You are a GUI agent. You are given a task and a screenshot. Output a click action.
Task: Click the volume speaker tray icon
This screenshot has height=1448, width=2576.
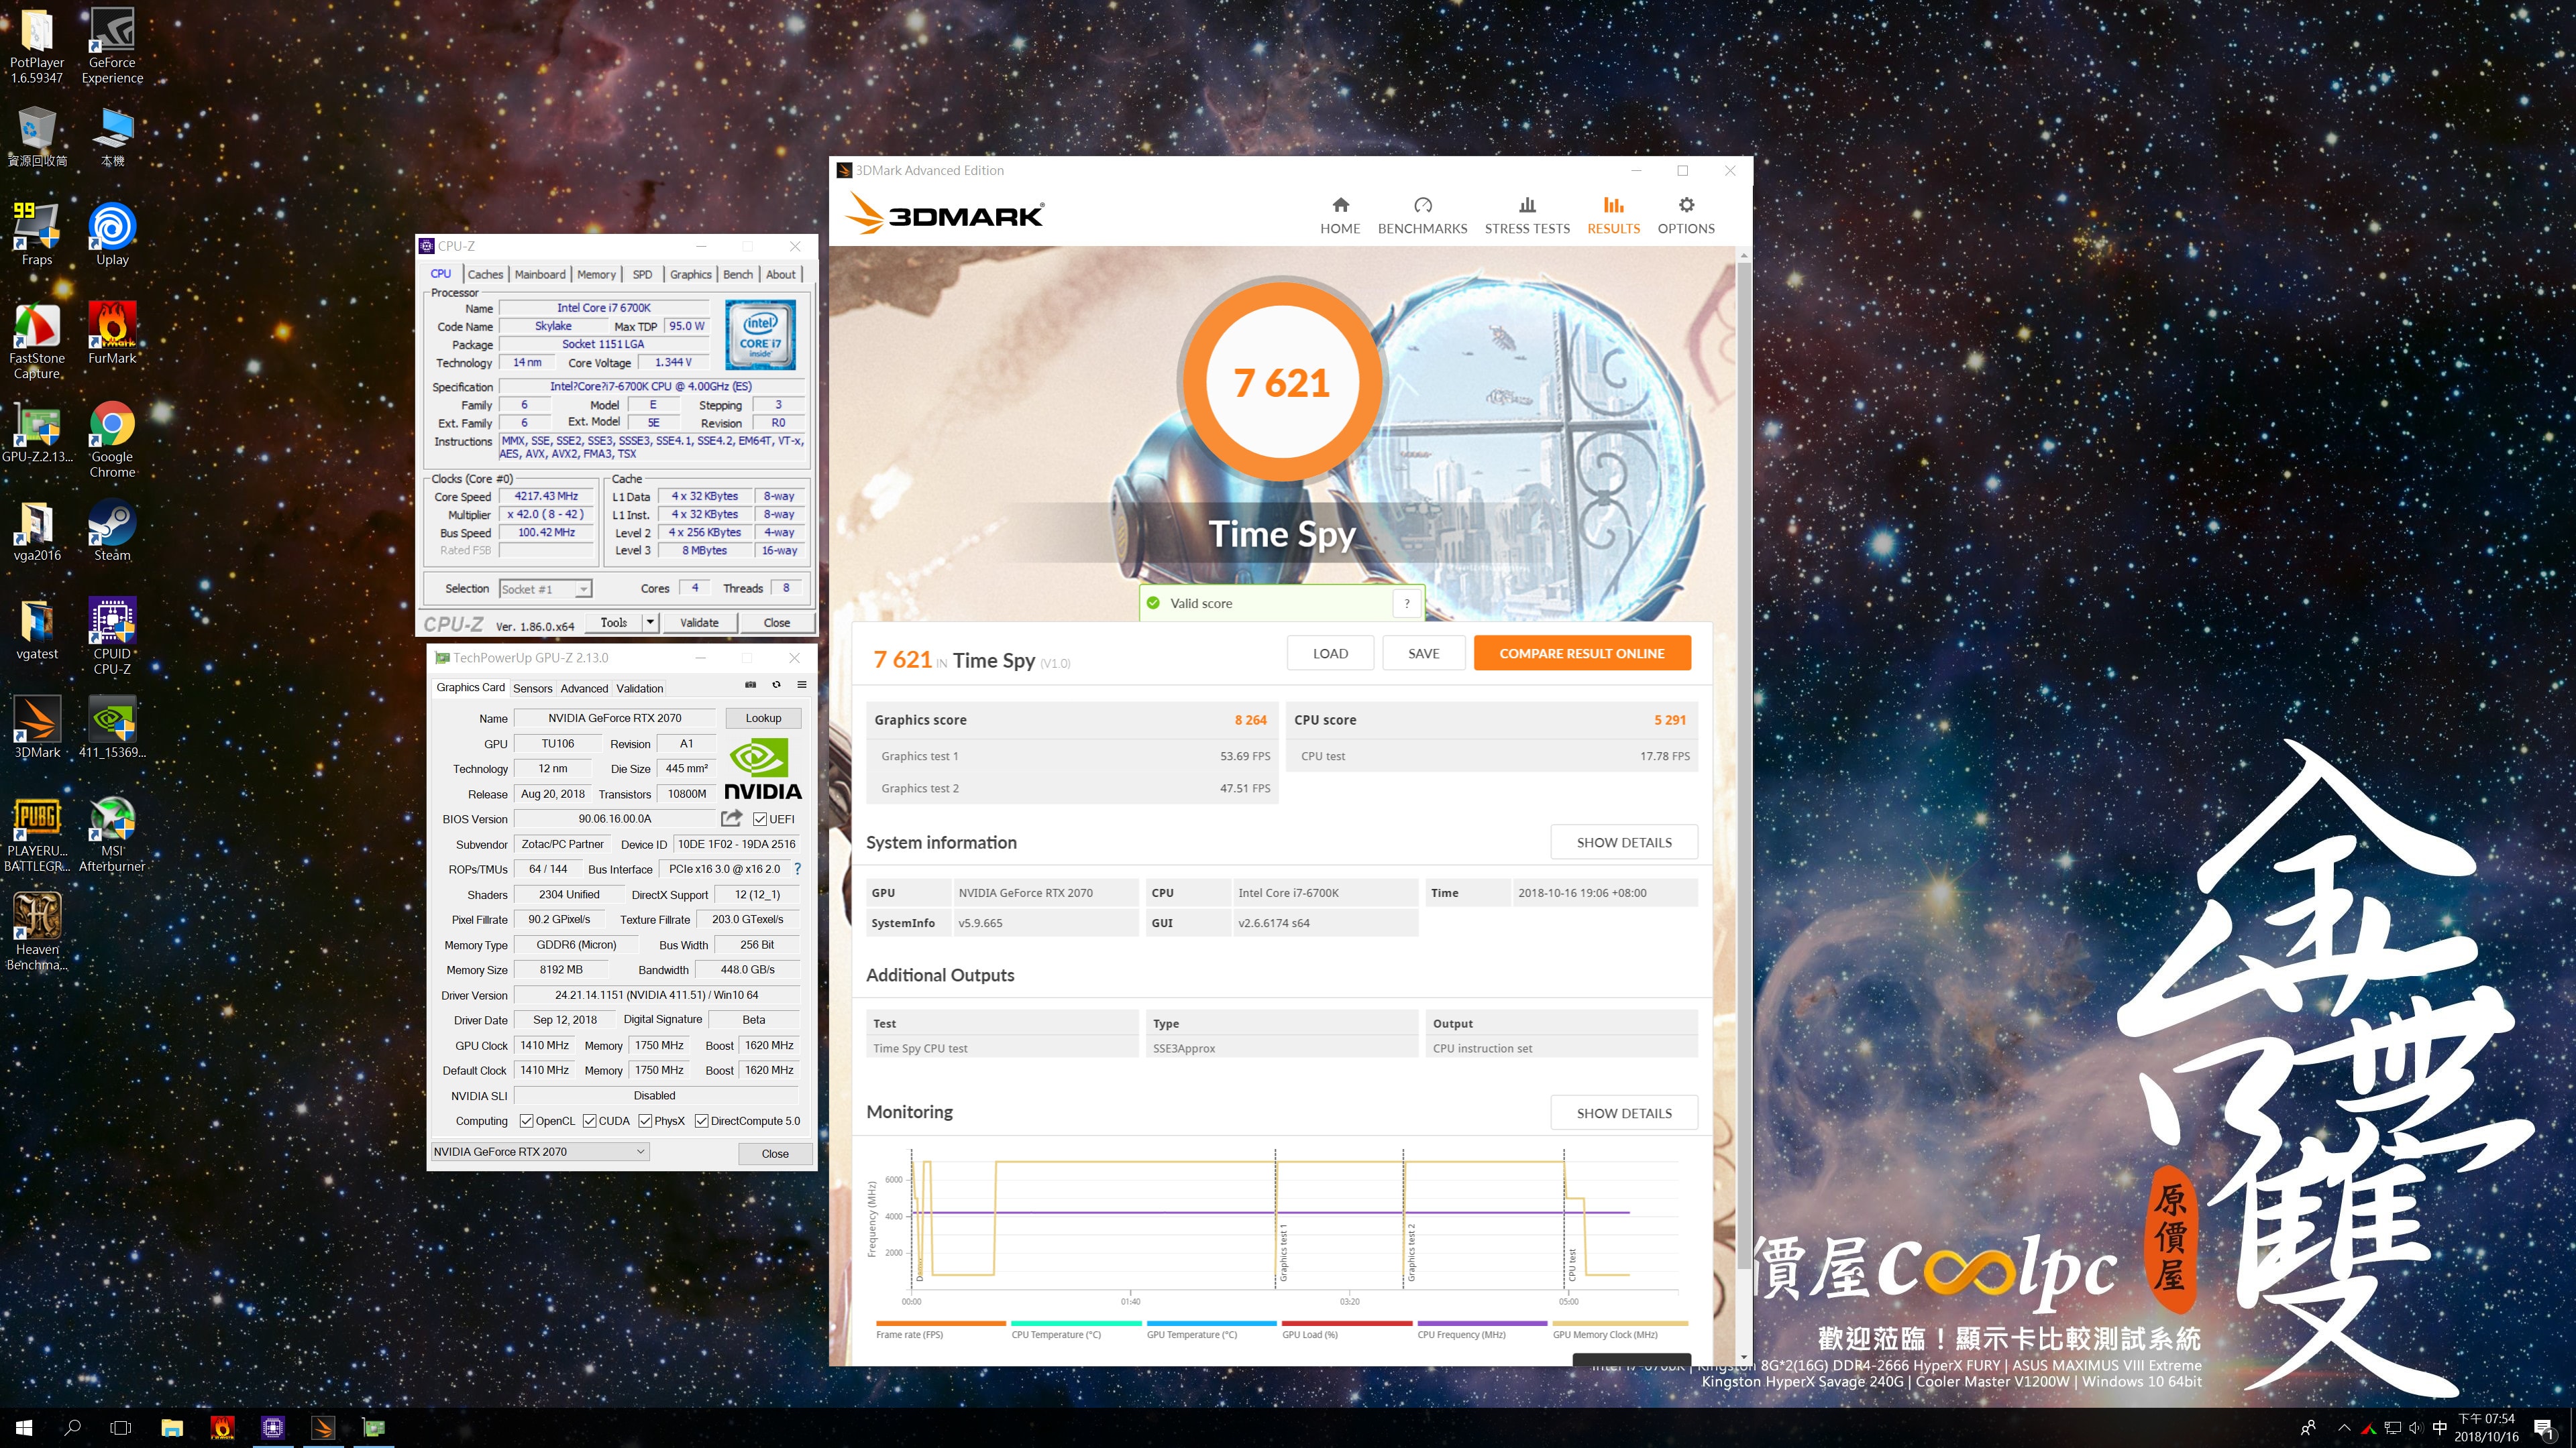click(x=2416, y=1428)
